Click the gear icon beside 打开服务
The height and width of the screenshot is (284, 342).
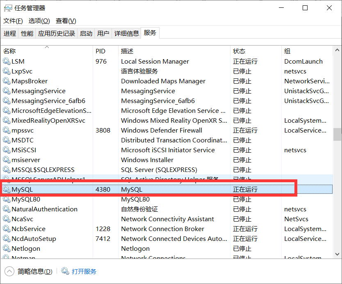click(x=65, y=271)
